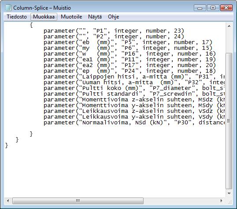Click the opening brace above the parameters
237x209 pixels.
pyautogui.click(x=31, y=25)
